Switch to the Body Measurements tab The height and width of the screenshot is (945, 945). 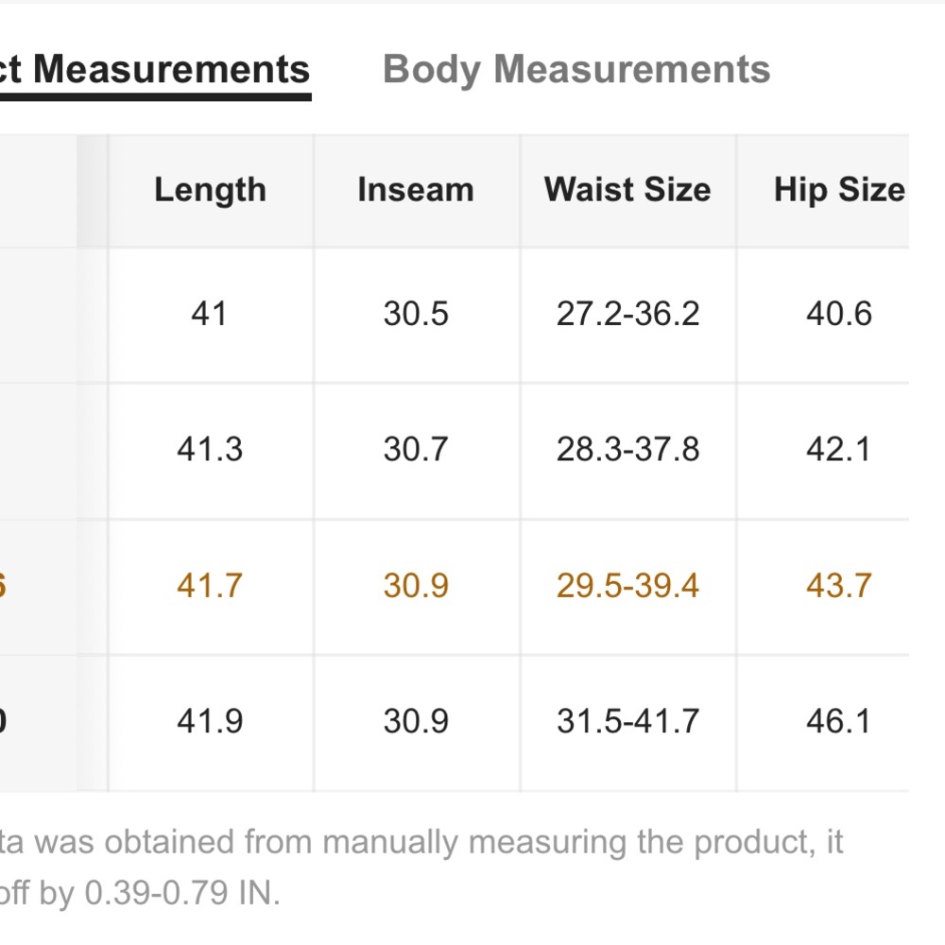(x=576, y=70)
